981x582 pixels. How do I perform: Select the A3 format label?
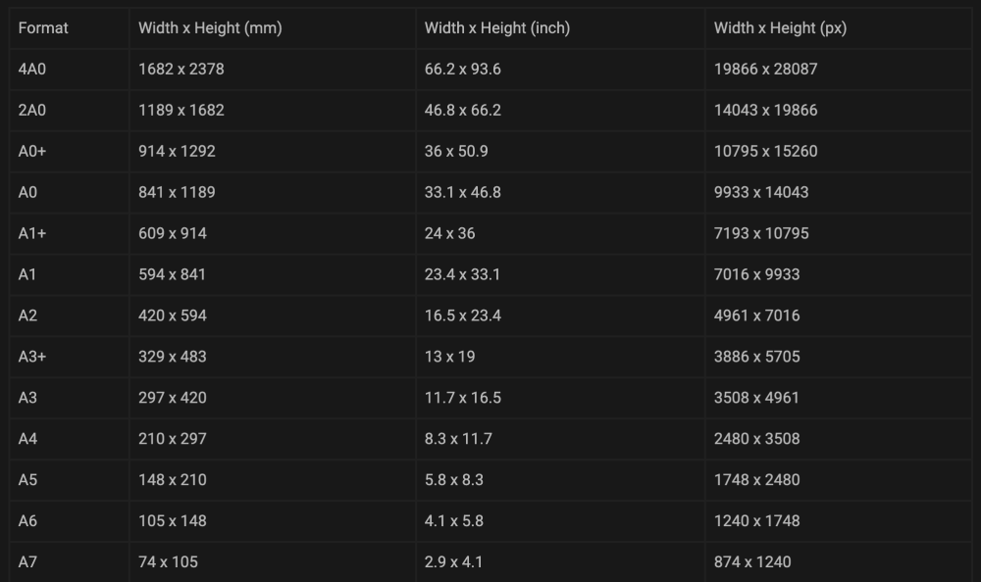[27, 398]
